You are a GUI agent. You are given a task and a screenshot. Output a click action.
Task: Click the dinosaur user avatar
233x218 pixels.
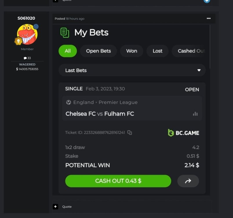pyautogui.click(x=27, y=34)
